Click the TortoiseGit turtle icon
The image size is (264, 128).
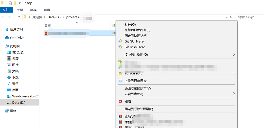click(120, 73)
